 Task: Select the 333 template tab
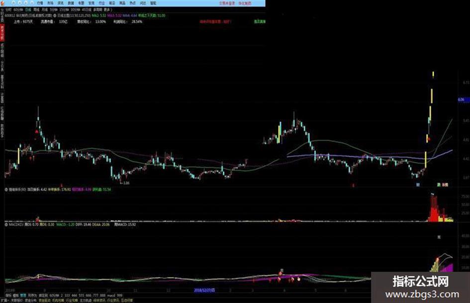[67, 296]
